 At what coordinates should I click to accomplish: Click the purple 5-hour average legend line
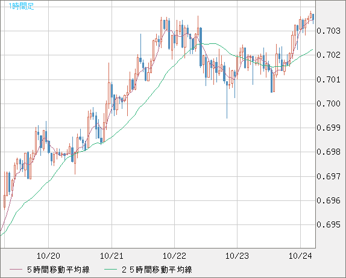[16, 270]
